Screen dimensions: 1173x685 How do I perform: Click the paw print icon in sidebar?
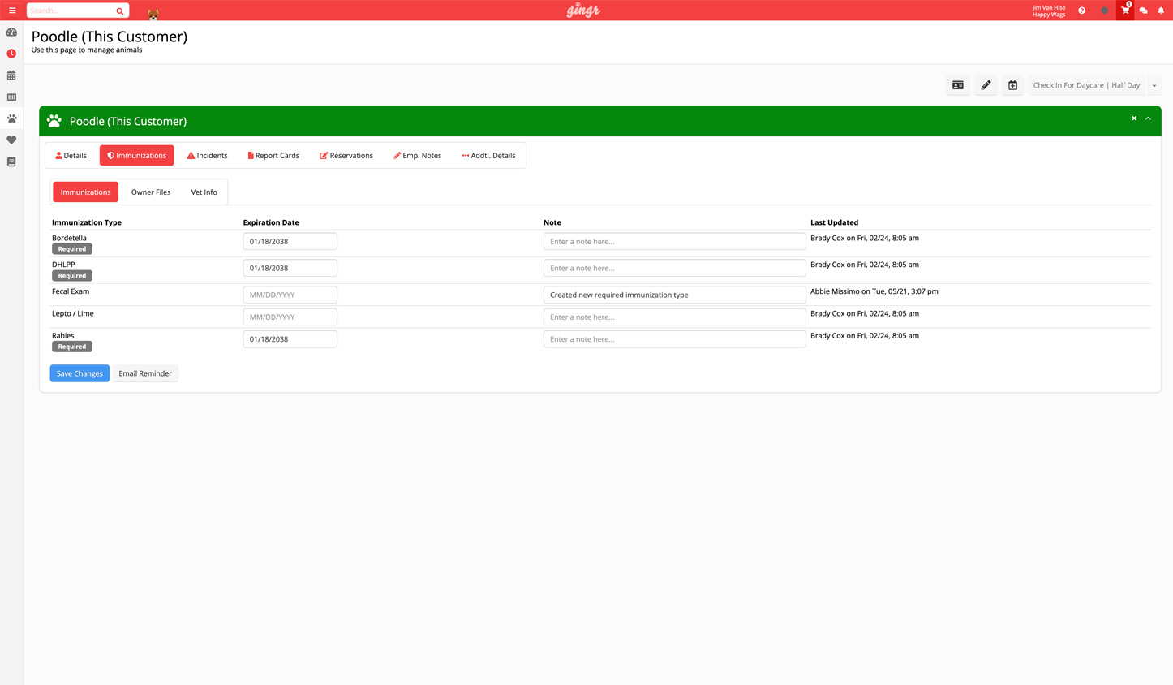click(11, 118)
